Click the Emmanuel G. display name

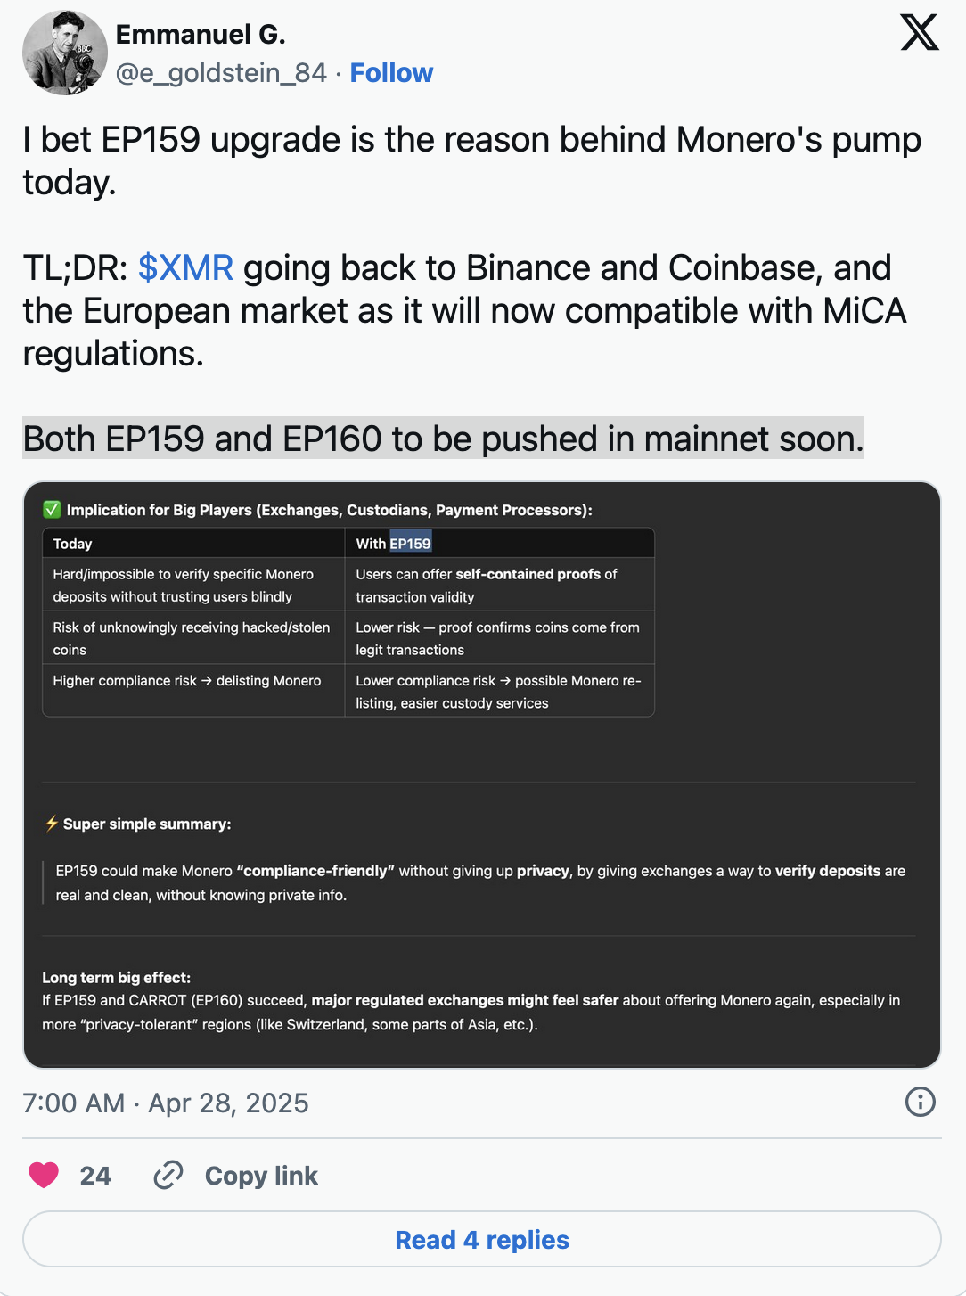pos(201,35)
